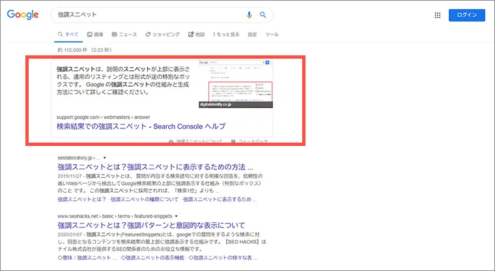Switch to the 画像 tab
The width and height of the screenshot is (495, 271).
click(95, 35)
